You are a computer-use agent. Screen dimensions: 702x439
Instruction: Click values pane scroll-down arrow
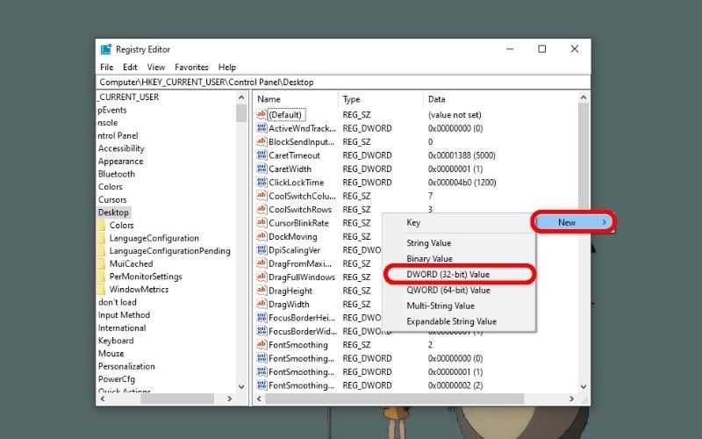click(584, 386)
